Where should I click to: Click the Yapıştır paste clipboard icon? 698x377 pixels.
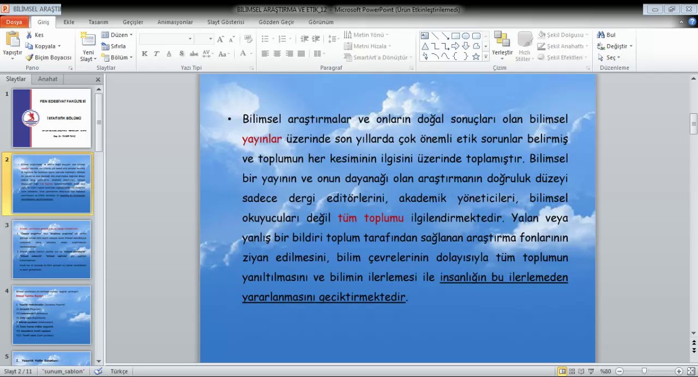(12, 39)
